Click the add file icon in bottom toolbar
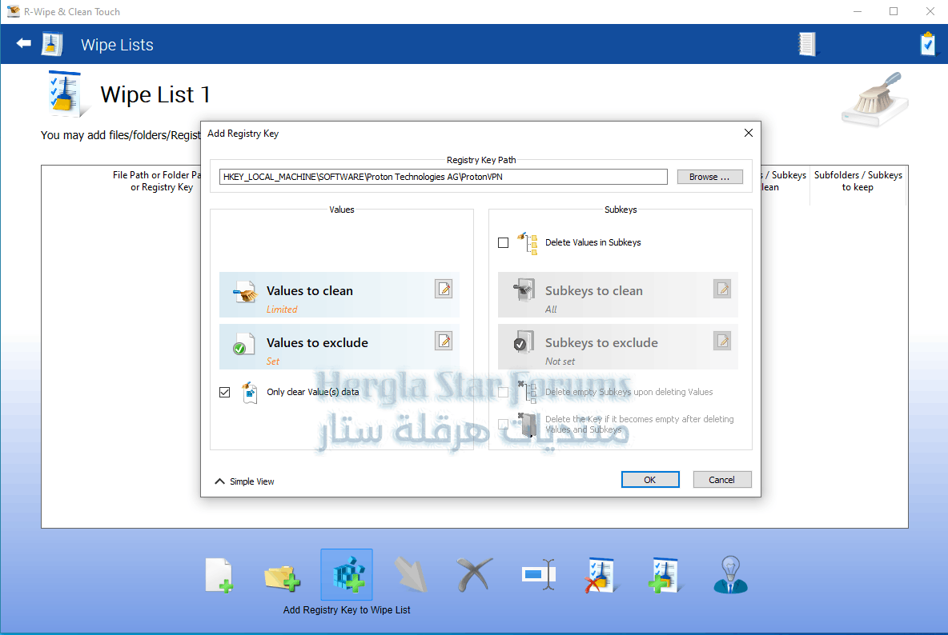The image size is (948, 635). point(219,575)
